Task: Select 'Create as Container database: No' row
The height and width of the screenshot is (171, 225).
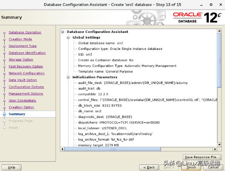Action: pyautogui.click(x=106, y=60)
